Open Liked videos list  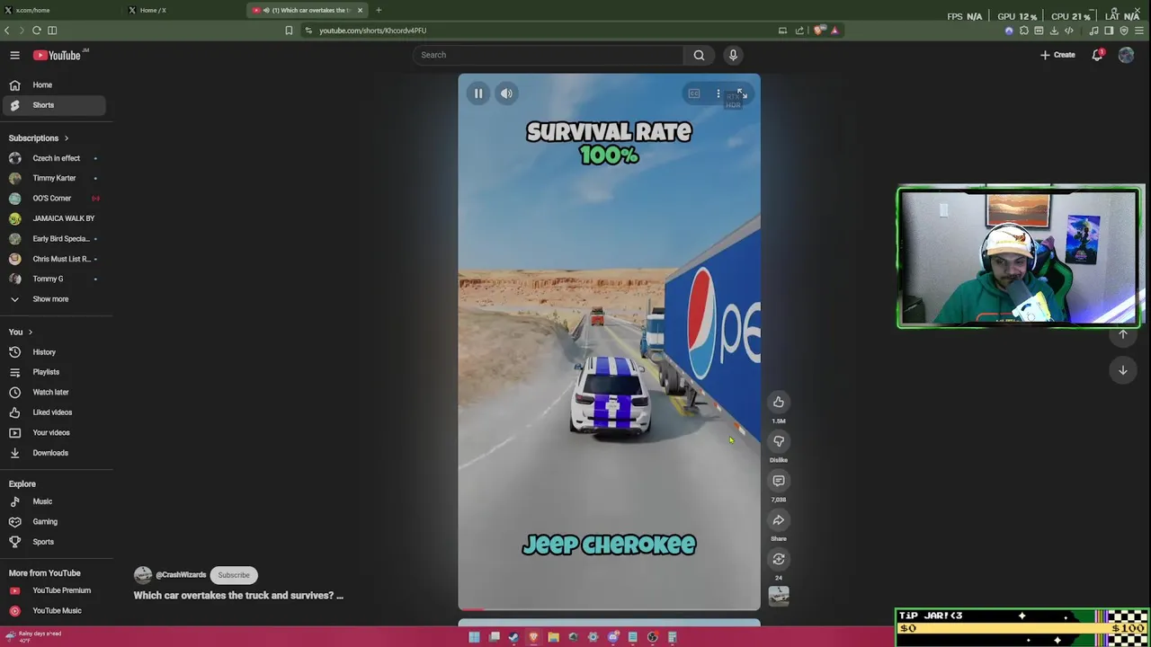point(53,412)
